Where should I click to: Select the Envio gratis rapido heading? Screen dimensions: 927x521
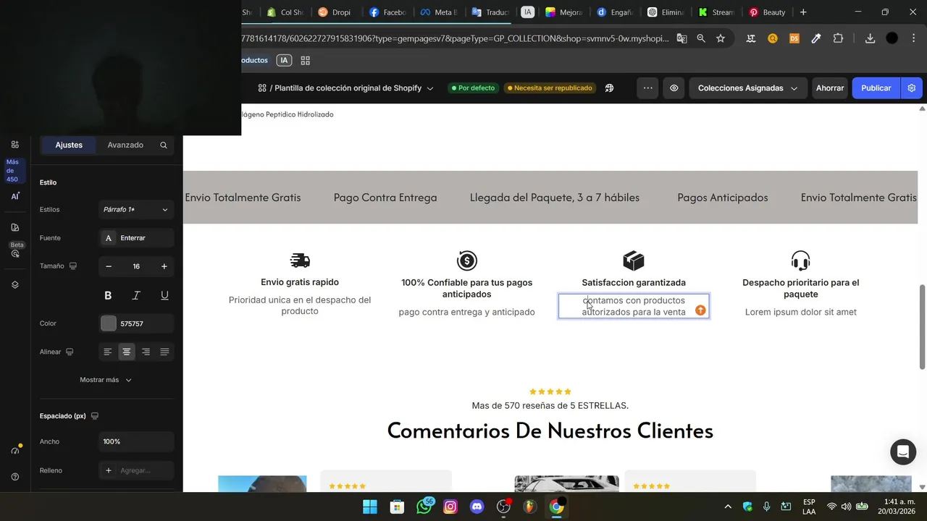click(x=300, y=282)
